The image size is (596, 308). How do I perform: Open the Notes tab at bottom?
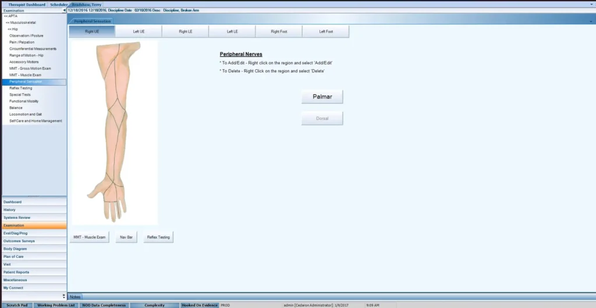[75, 297]
